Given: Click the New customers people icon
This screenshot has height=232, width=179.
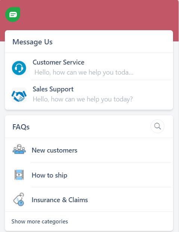Looking at the screenshot, I should coord(19,149).
